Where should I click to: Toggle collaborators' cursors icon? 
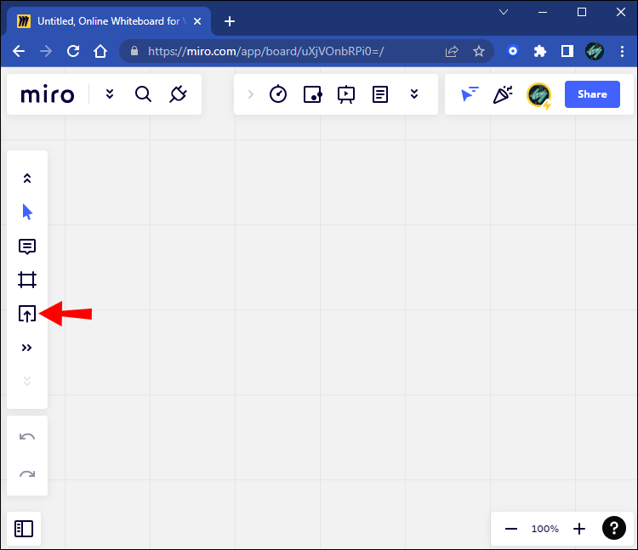(x=470, y=94)
